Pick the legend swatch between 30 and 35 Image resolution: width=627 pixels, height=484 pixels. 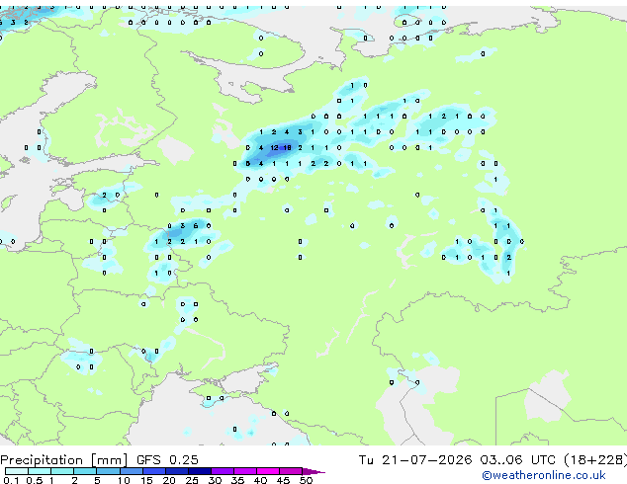click(223, 471)
